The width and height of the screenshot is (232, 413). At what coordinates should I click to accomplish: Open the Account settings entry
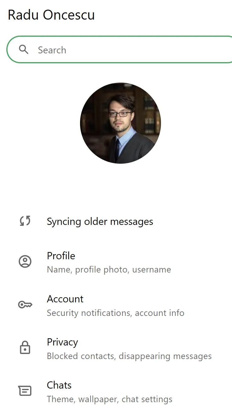click(116, 305)
